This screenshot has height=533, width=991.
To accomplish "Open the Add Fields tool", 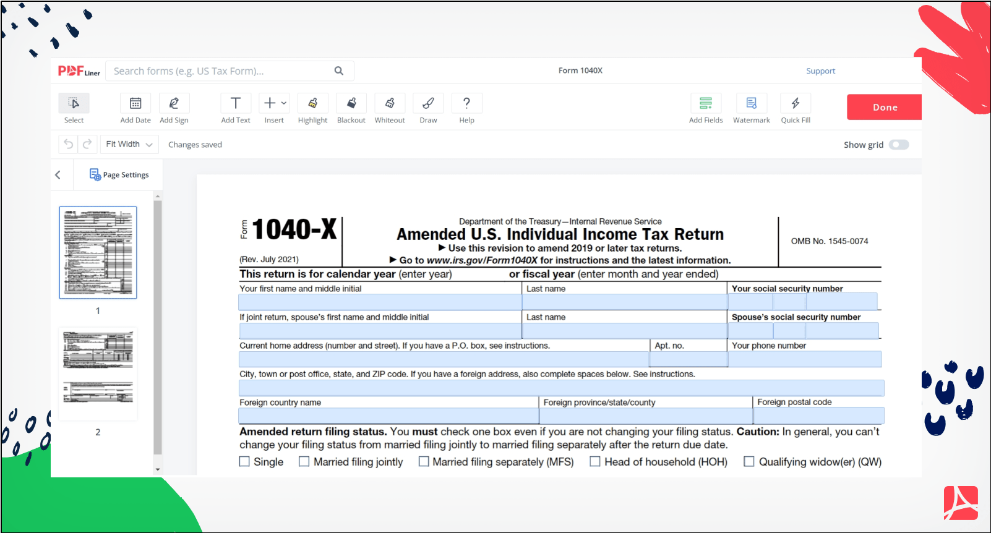I will [x=706, y=103].
